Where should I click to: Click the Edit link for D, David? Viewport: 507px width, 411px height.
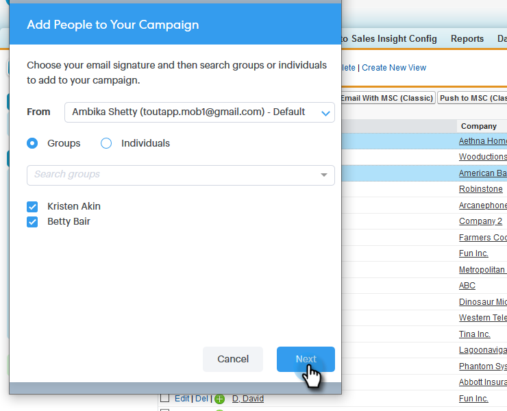point(182,399)
